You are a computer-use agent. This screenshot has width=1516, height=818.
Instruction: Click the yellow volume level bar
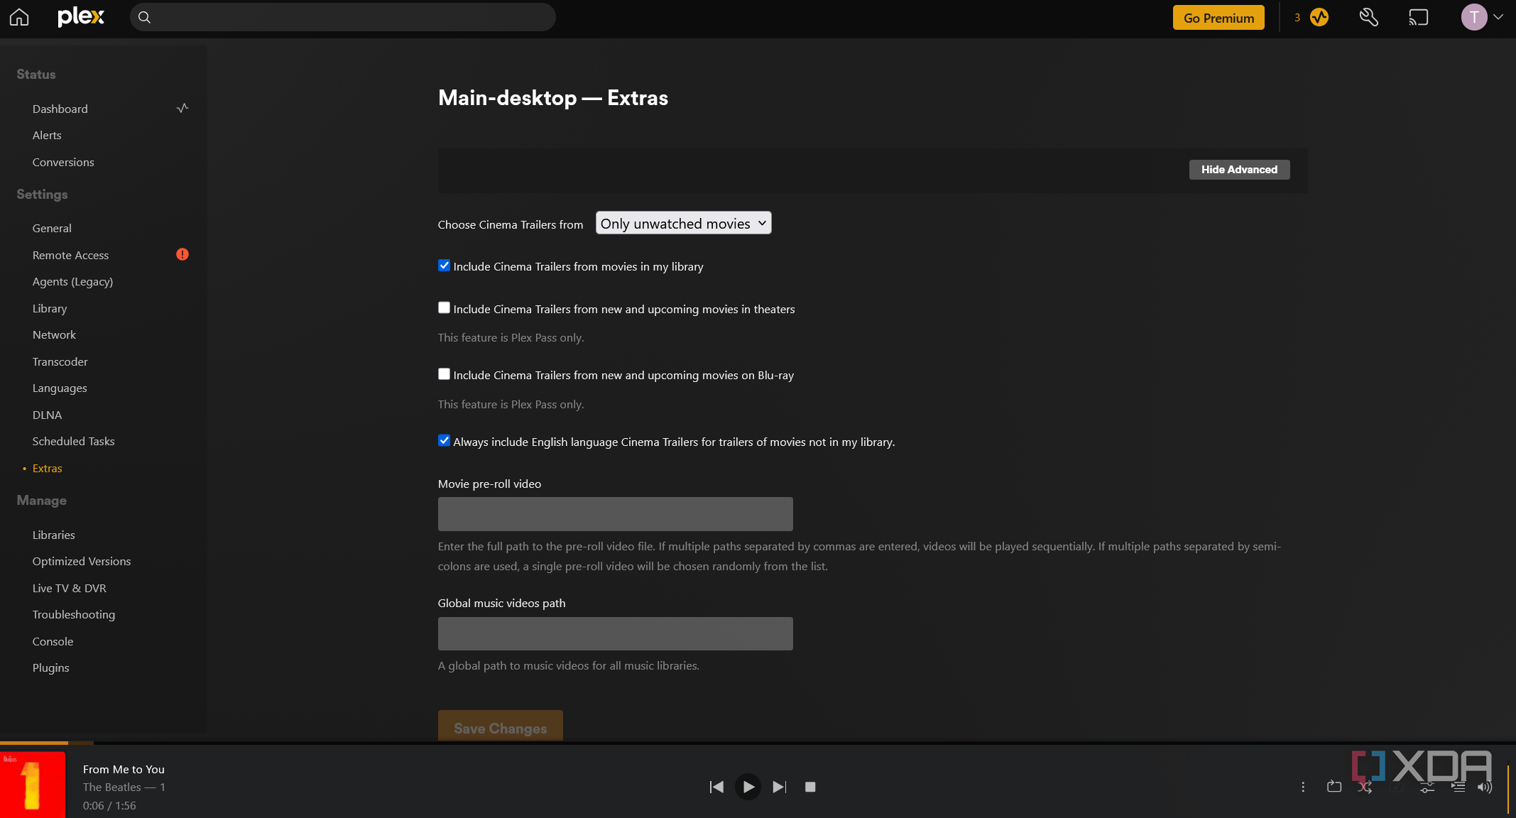pyautogui.click(x=1508, y=788)
